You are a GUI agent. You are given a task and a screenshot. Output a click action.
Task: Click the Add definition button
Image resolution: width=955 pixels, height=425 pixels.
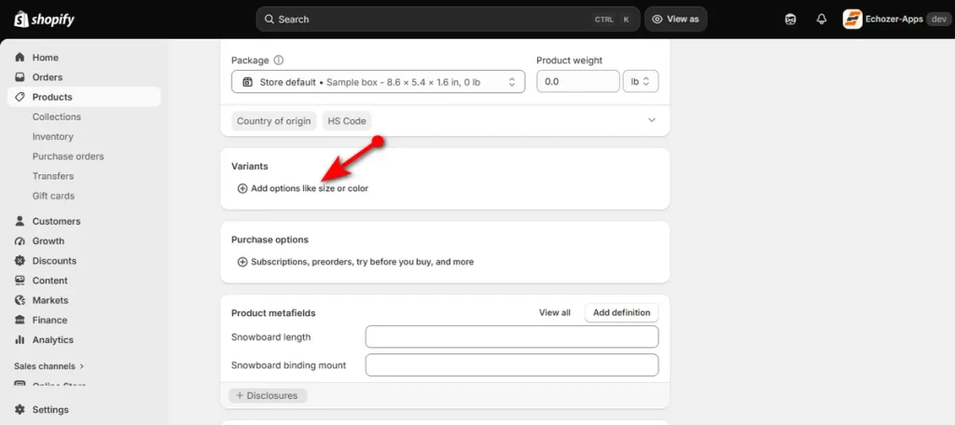pos(621,312)
